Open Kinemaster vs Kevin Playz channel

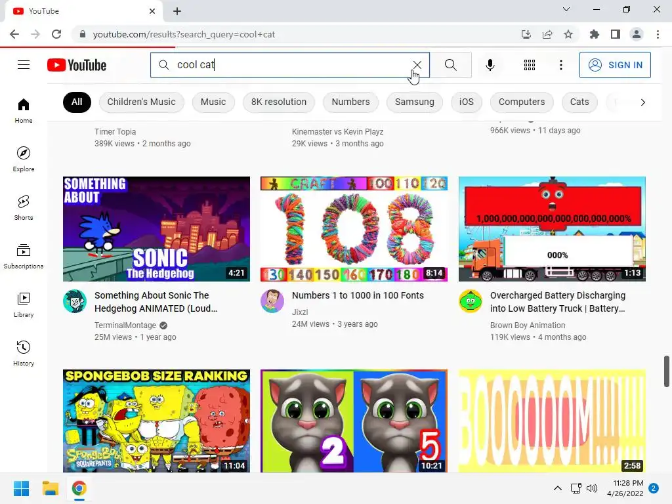[x=338, y=131]
